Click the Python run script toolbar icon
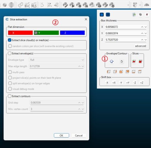The image size is (151, 148). click(72, 5)
